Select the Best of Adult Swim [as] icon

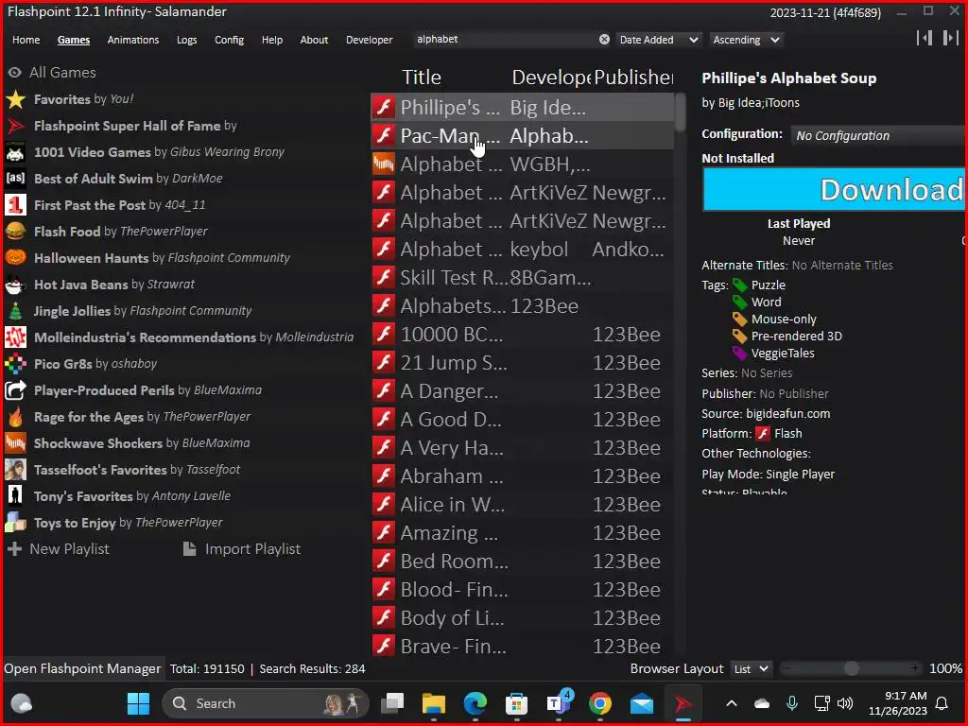(15, 179)
